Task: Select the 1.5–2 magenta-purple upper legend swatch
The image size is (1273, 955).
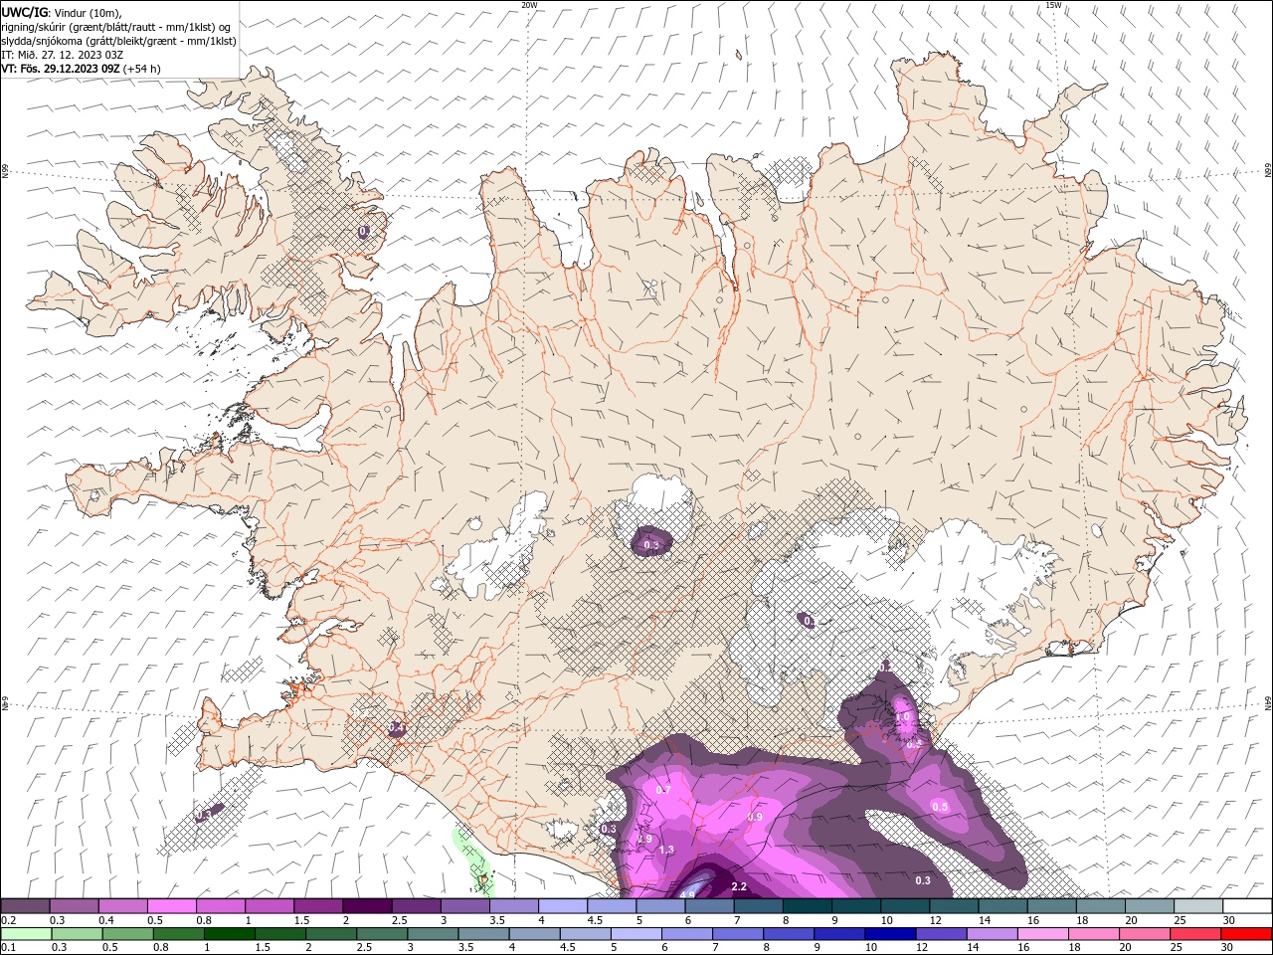Action: (319, 905)
